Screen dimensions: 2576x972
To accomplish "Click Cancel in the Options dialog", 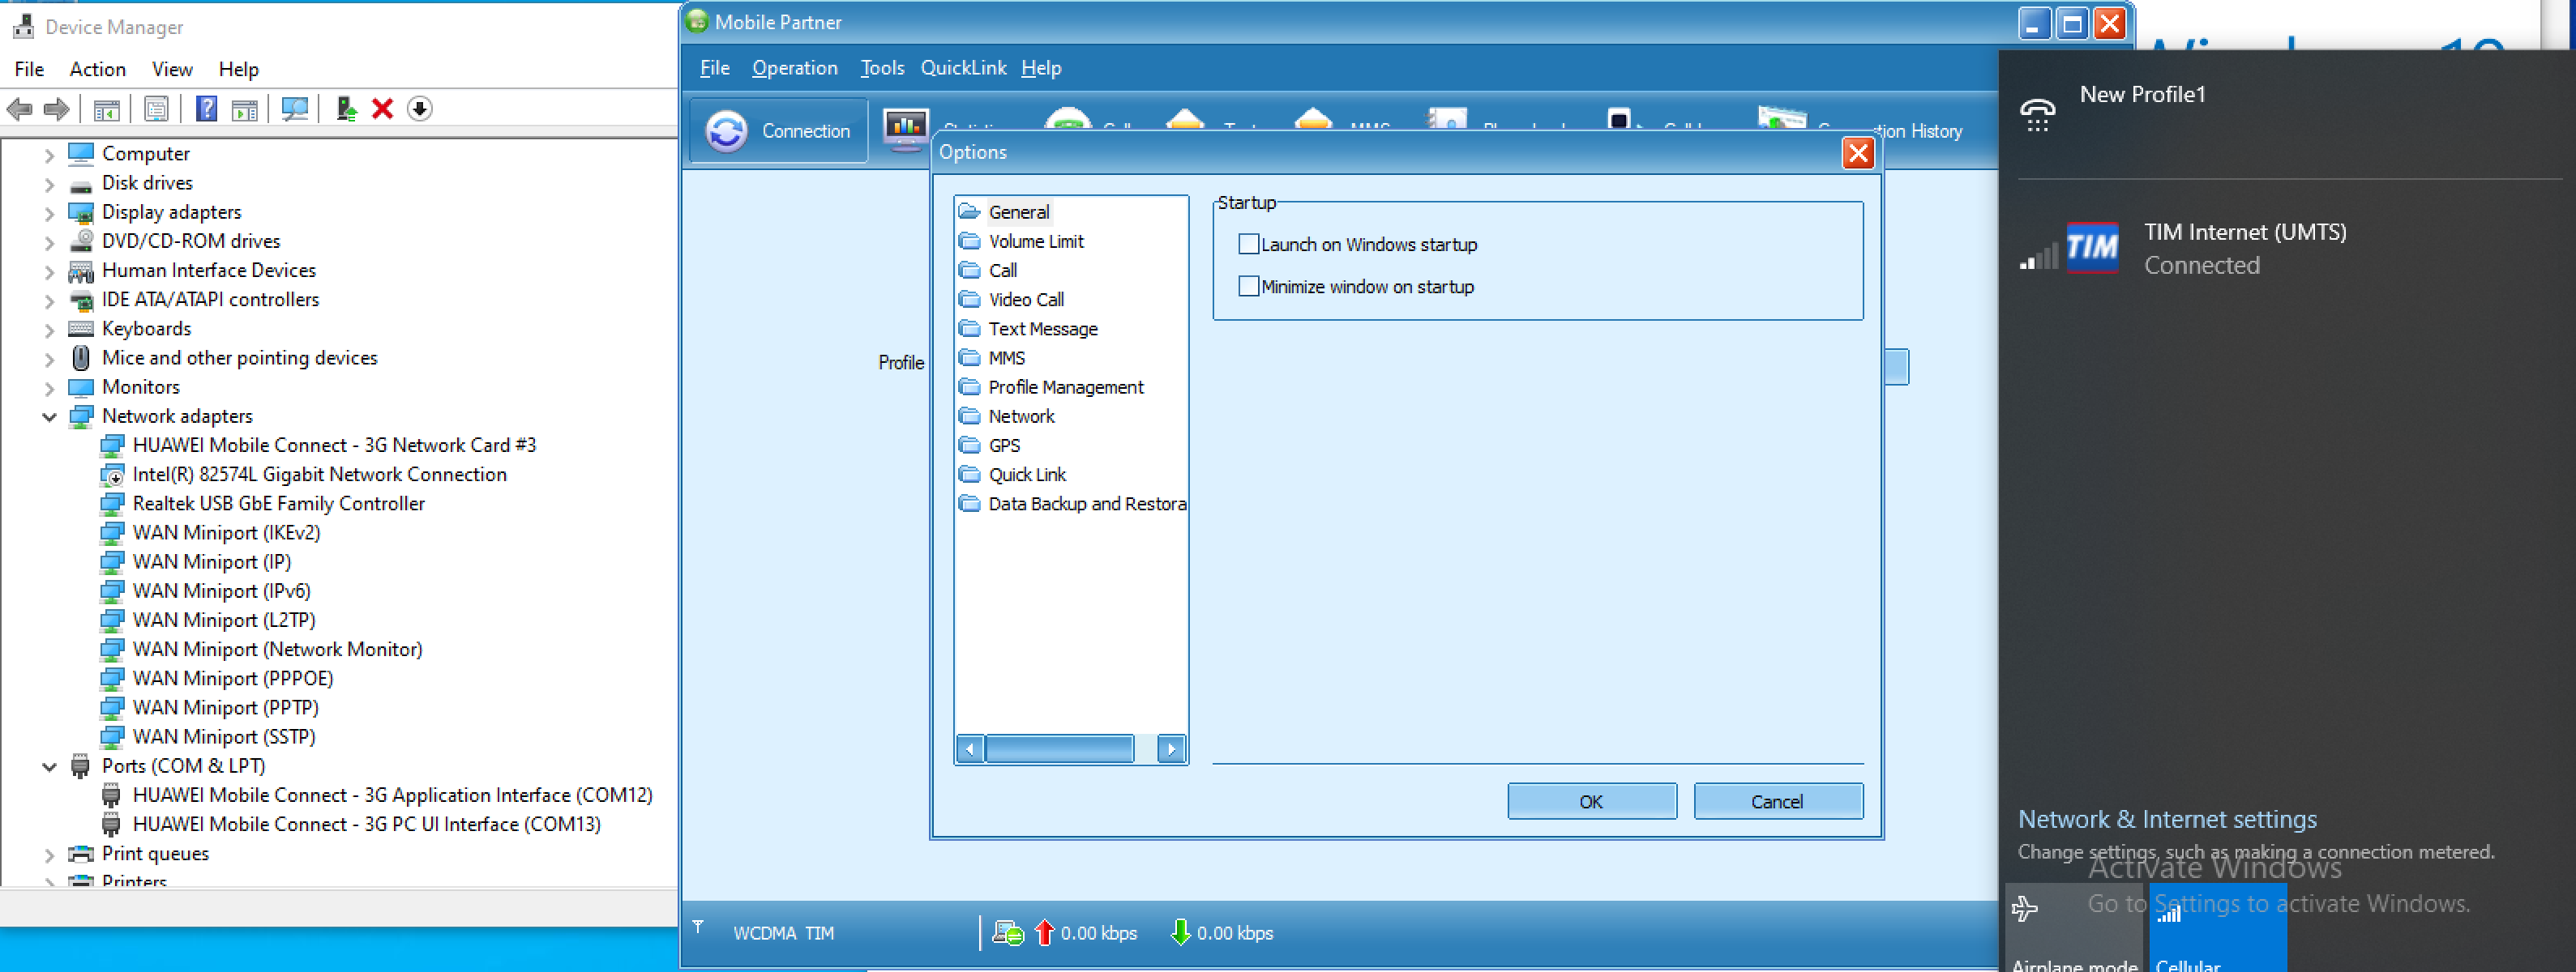I will pos(1777,801).
